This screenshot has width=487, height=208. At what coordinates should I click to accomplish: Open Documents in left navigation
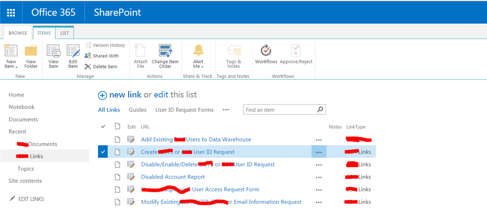point(23,119)
